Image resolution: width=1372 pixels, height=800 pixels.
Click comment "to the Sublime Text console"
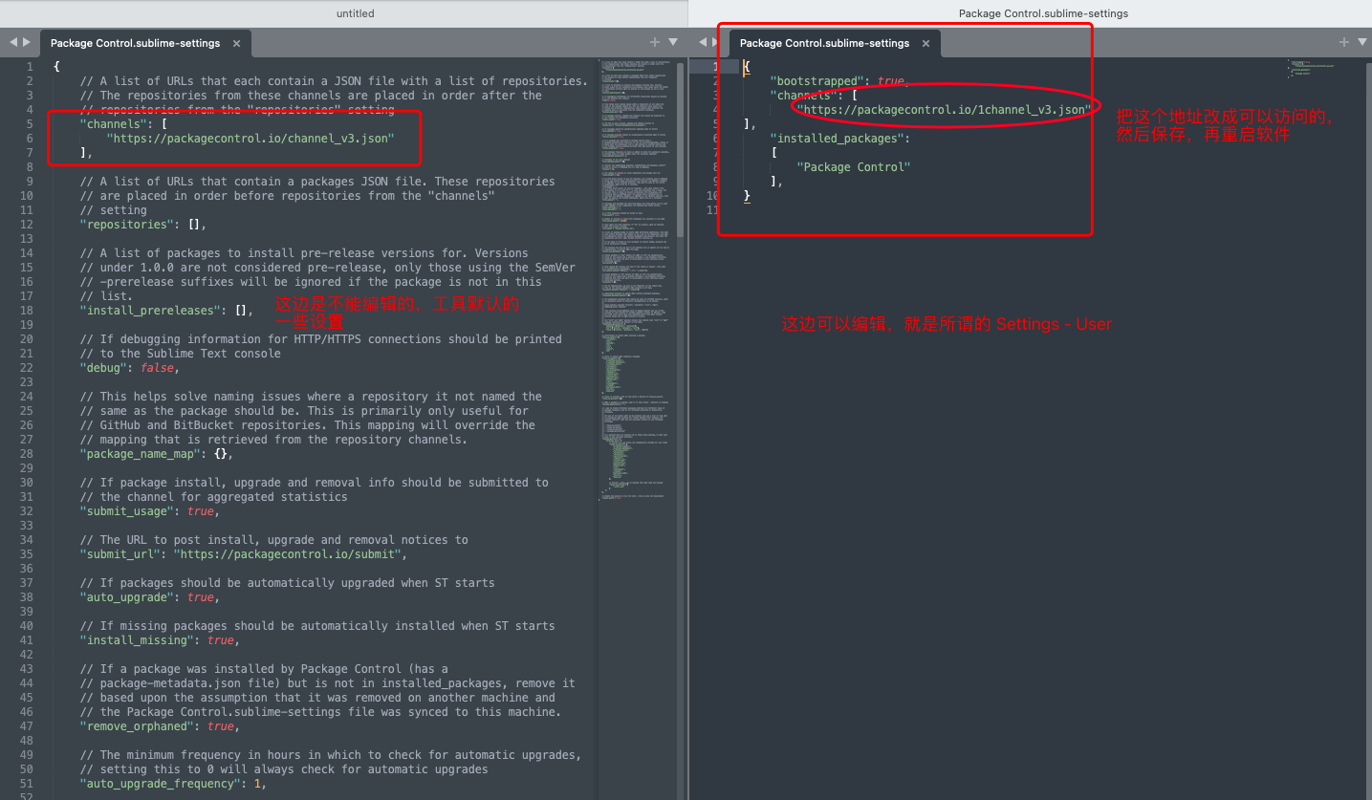tap(181, 354)
